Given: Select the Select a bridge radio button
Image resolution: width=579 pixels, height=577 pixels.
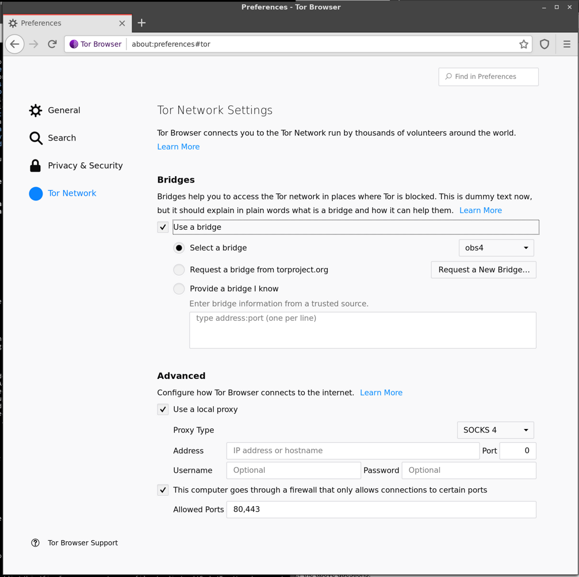Looking at the screenshot, I should 179,248.
